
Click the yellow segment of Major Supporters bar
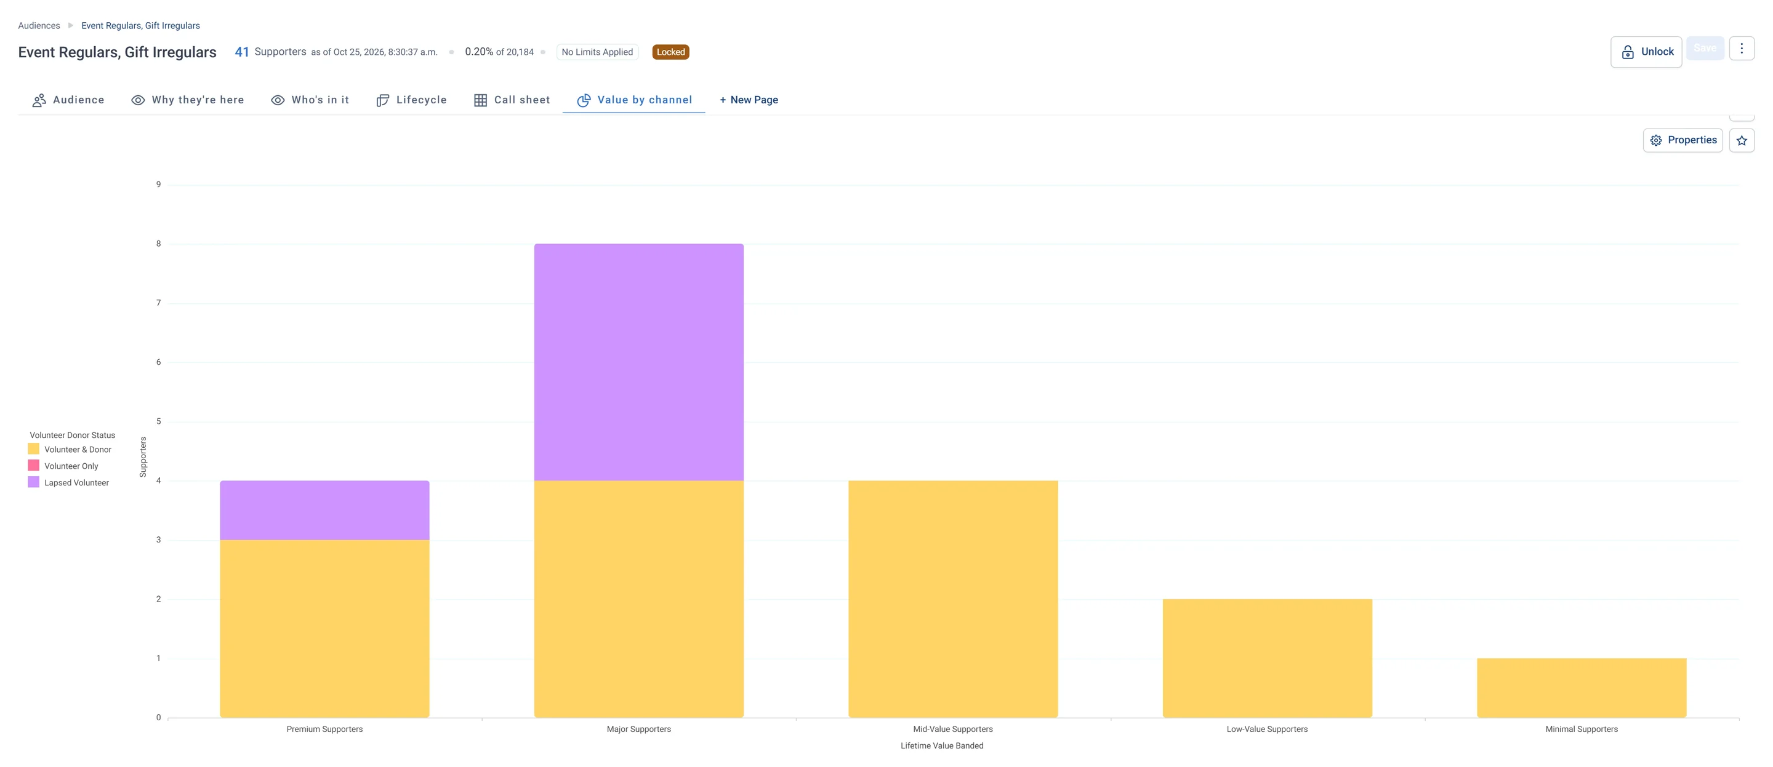(639, 599)
